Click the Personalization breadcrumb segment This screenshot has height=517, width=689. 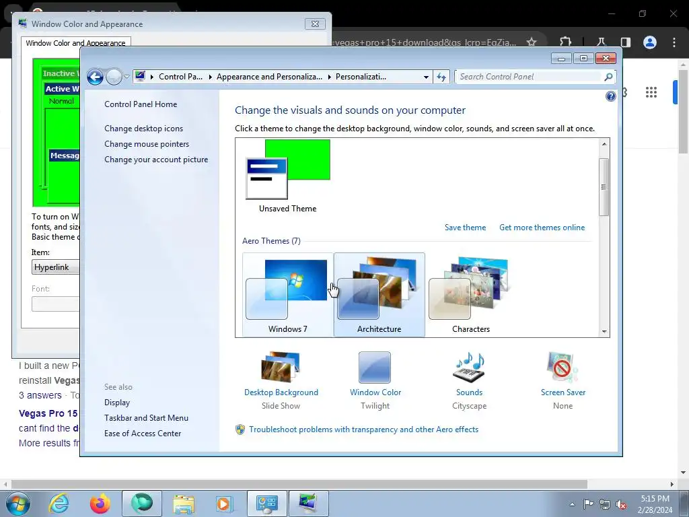(x=361, y=77)
